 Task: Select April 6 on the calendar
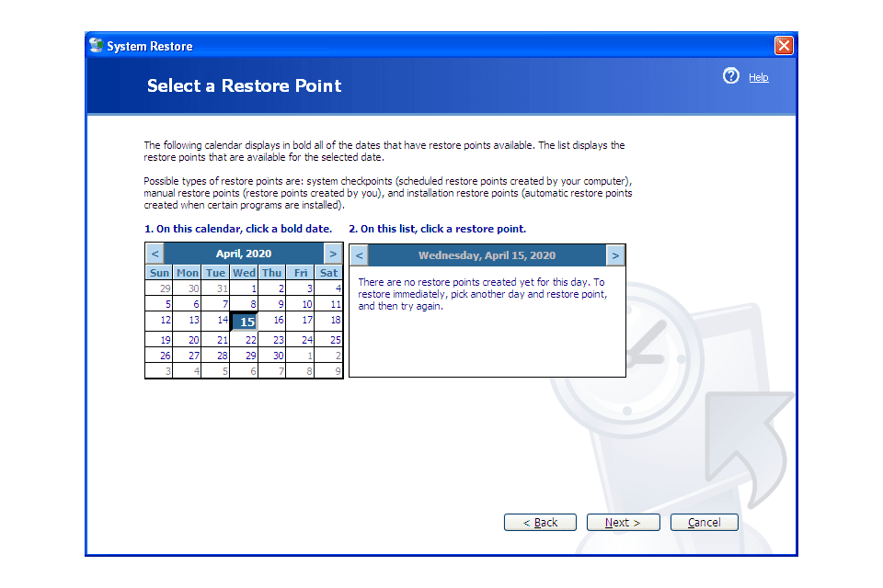coord(189,304)
